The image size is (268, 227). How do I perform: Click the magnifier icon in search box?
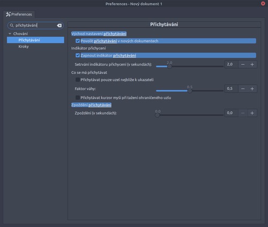pyautogui.click(x=12, y=26)
